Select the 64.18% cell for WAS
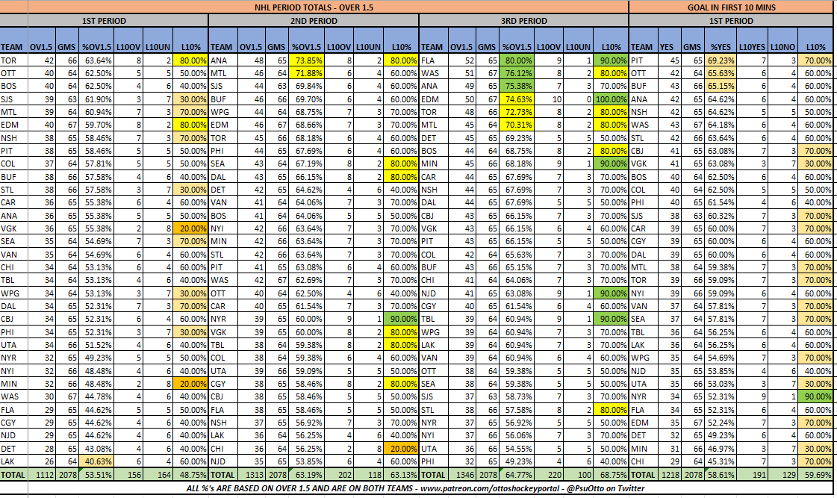This screenshot has width=837, height=498. tap(721, 125)
